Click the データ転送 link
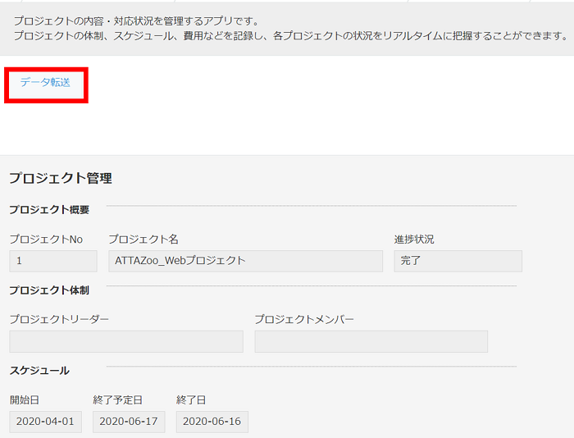The width and height of the screenshot is (574, 438). click(x=45, y=82)
